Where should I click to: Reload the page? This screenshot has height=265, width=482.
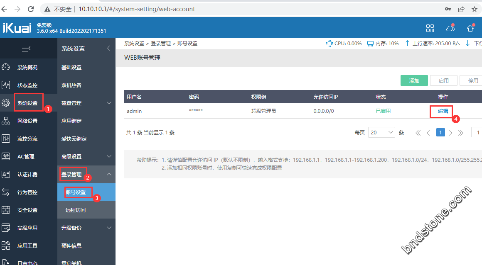pyautogui.click(x=31, y=9)
